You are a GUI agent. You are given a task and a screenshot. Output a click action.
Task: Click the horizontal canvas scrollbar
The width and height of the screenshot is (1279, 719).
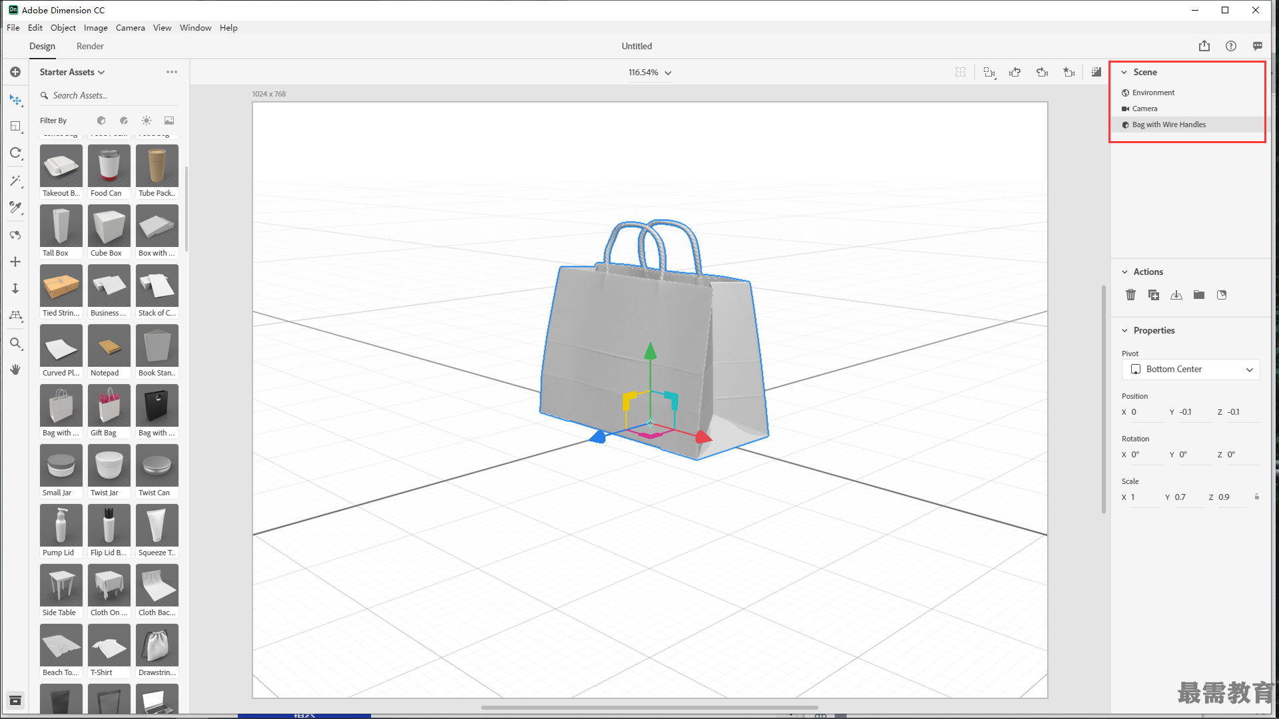pos(649,708)
